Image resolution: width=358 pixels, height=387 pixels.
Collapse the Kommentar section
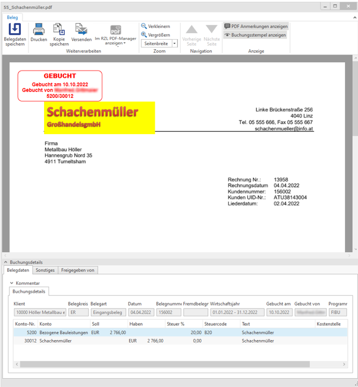(x=12, y=283)
